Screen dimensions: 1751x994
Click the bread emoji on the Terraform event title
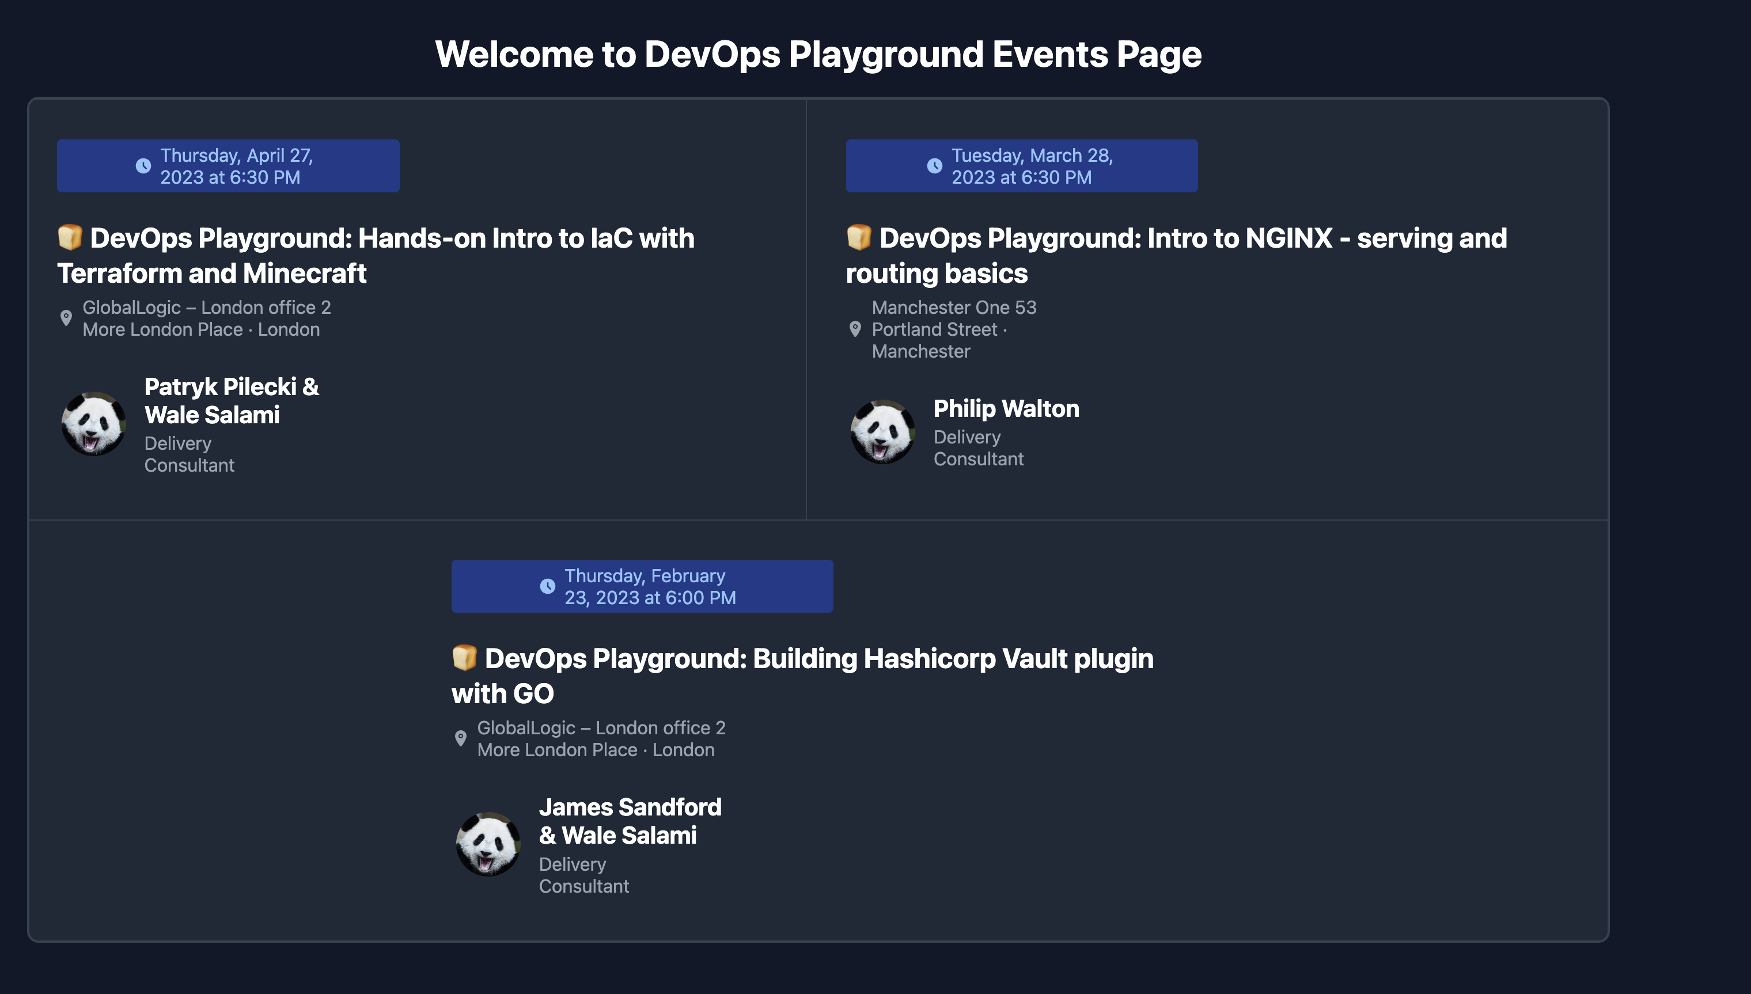70,238
